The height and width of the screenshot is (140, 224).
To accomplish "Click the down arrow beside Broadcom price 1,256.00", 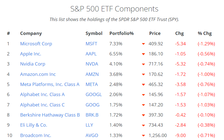I will 143,136.
